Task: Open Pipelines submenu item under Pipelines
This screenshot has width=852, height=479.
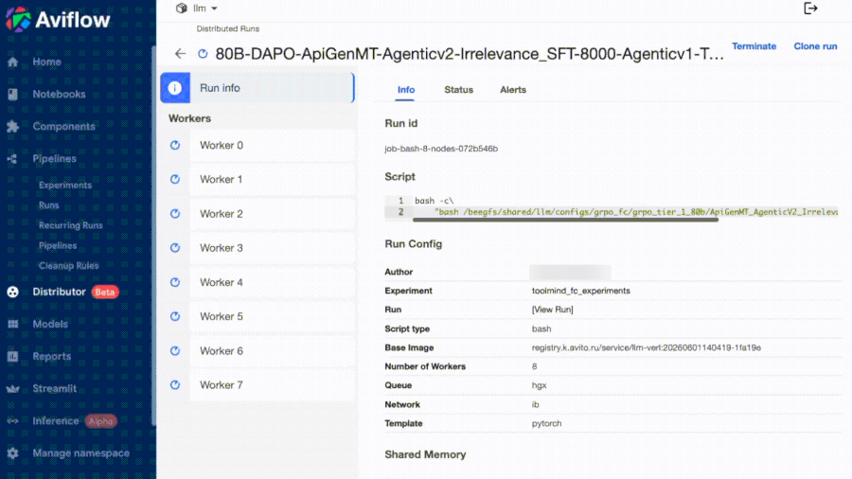Action: click(x=58, y=245)
